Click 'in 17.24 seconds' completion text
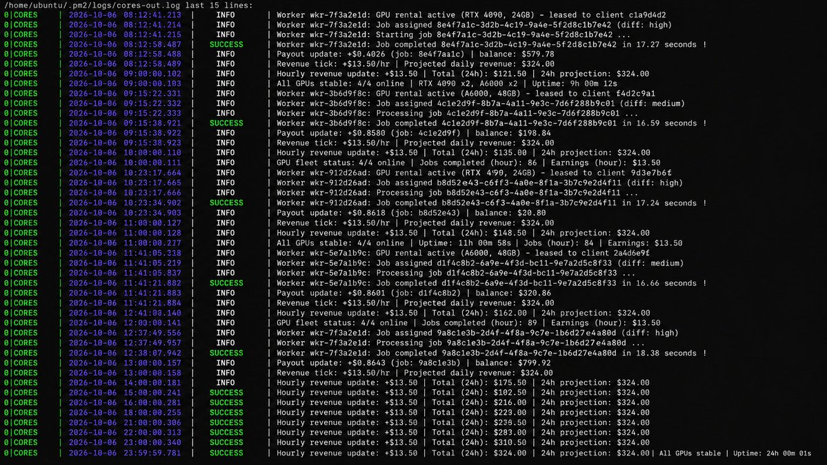This screenshot has height=465, width=827. point(659,203)
